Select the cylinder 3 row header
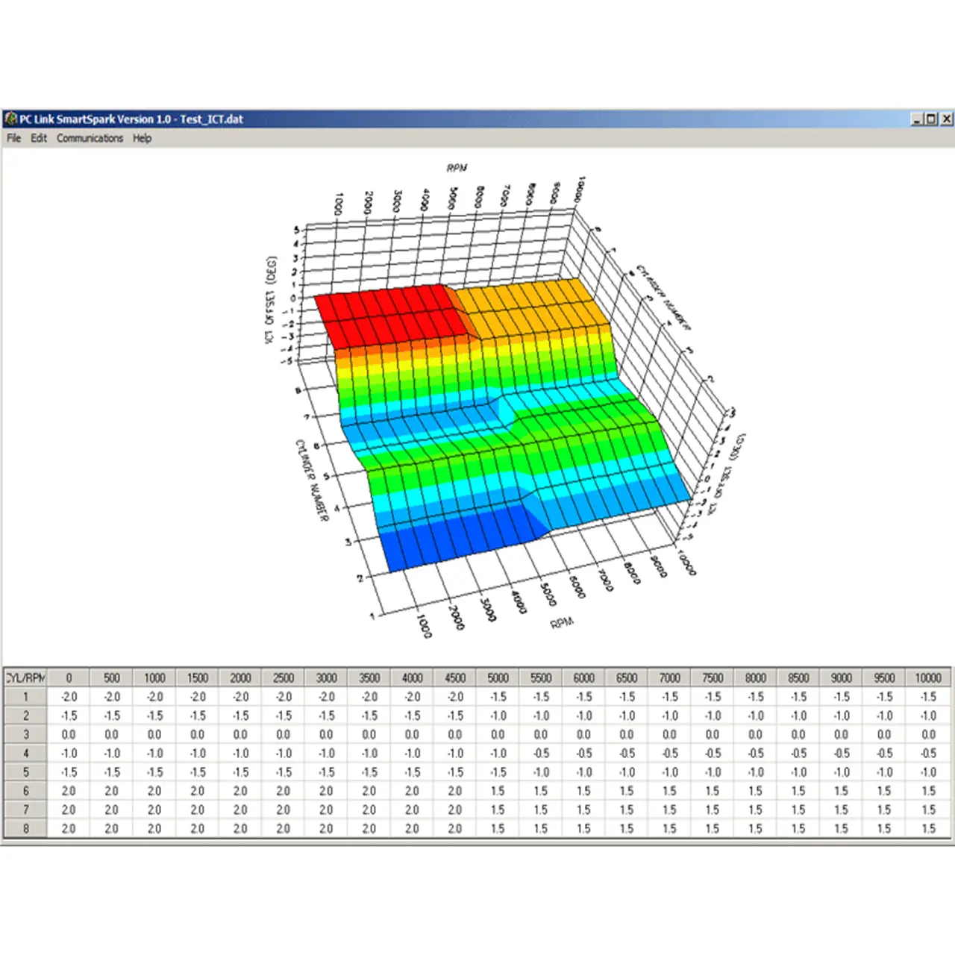Image resolution: width=955 pixels, height=955 pixels. tap(25, 734)
